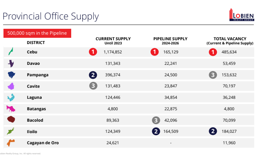
Task: Click the purple Davao map icon
Action: [x=11, y=63]
